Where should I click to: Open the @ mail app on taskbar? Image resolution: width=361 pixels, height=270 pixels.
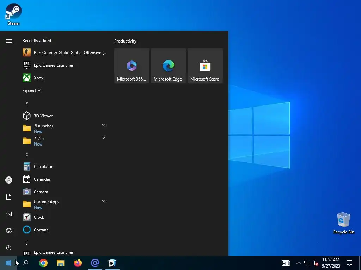(95, 263)
